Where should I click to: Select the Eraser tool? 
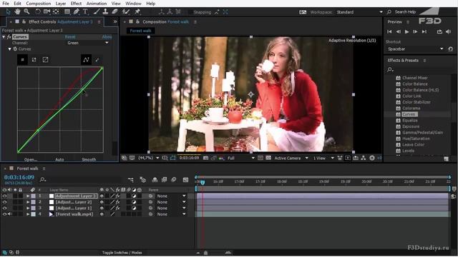[x=114, y=11]
